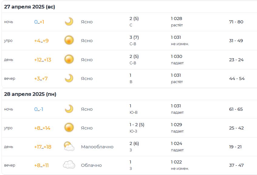The width and height of the screenshot is (257, 175).
Task: Click pressure value 1 028 растёт
Action: (177, 22)
